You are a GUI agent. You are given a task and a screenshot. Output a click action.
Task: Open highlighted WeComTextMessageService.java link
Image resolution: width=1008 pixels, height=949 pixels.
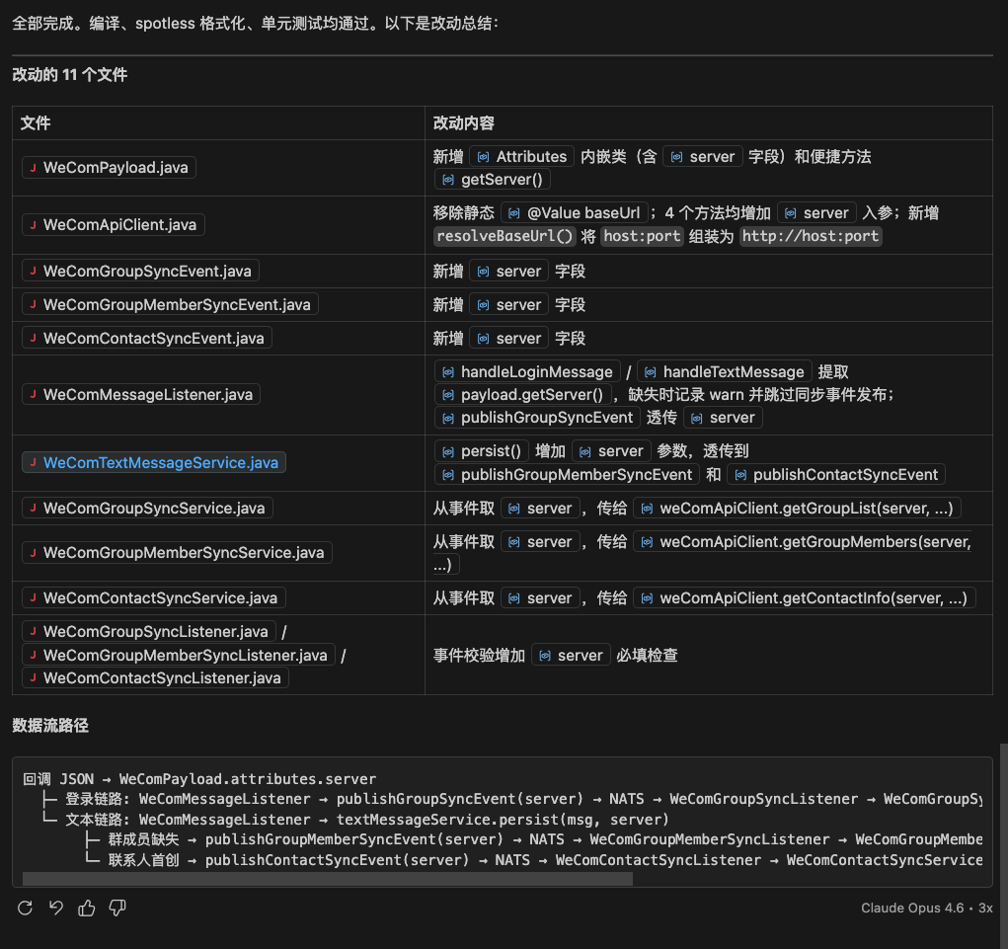154,462
